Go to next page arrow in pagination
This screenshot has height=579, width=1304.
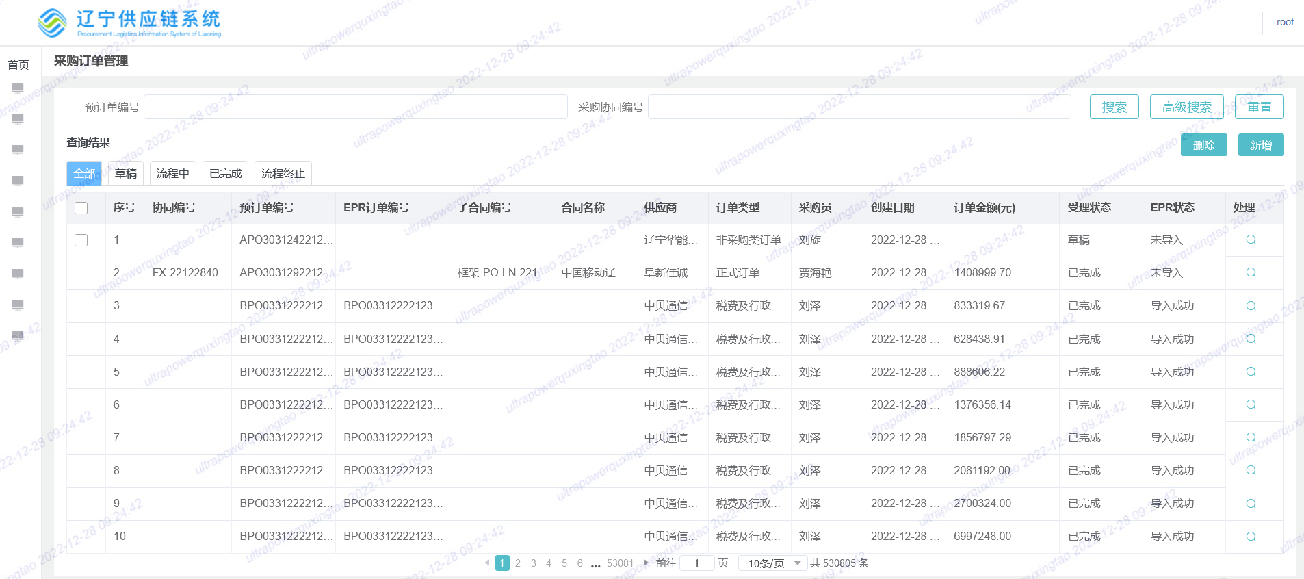click(646, 563)
